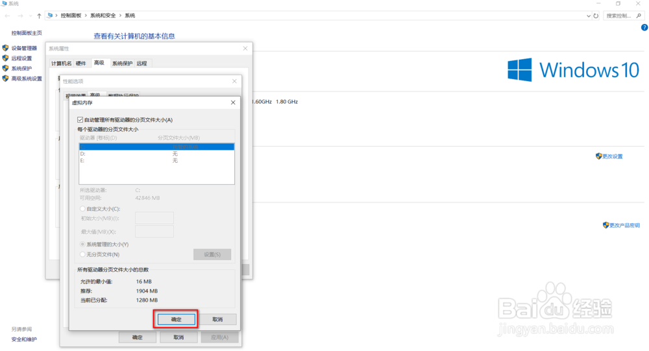Switch to 硬件 tab in 系统属性
649x351 pixels.
tap(80, 64)
